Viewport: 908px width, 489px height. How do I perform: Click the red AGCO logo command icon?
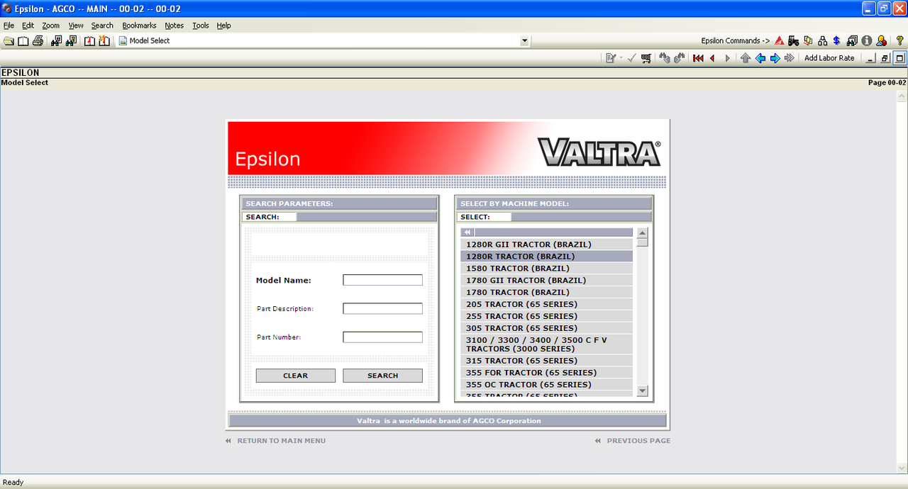779,41
